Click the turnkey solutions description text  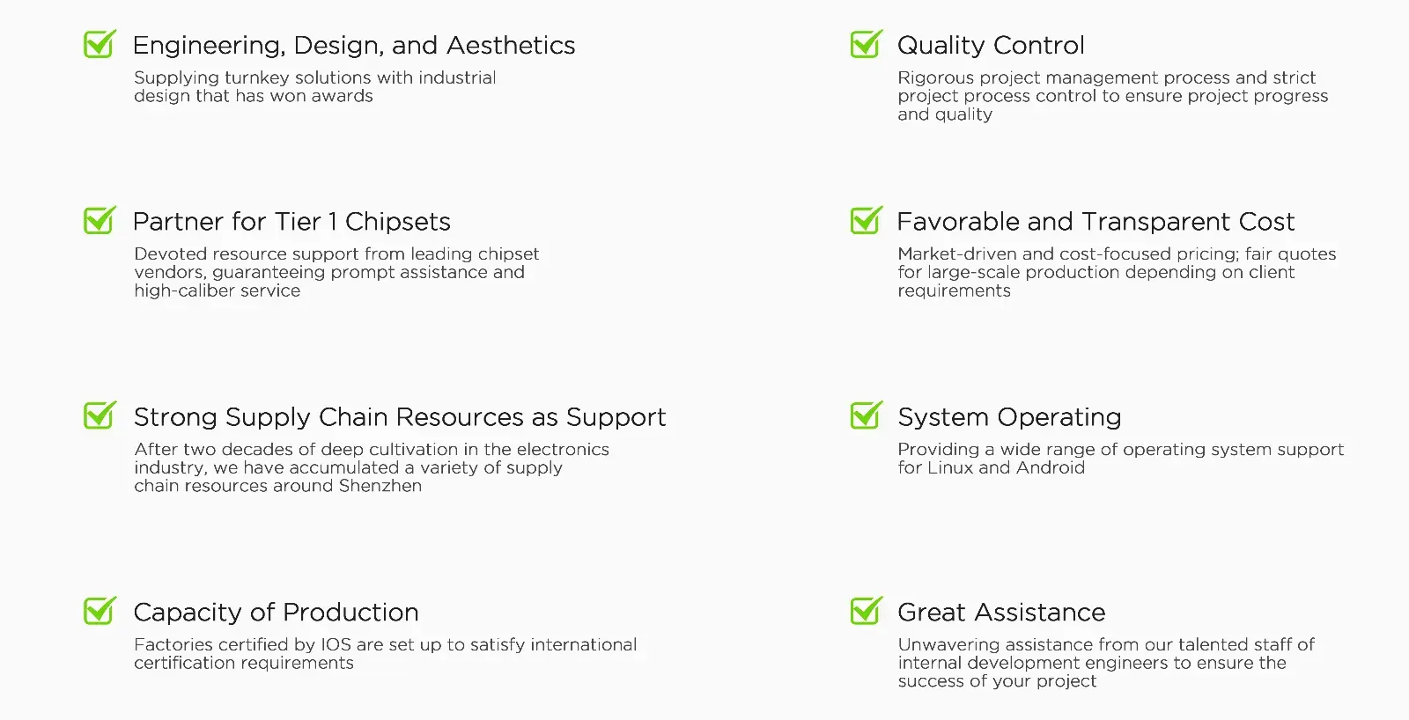point(314,87)
